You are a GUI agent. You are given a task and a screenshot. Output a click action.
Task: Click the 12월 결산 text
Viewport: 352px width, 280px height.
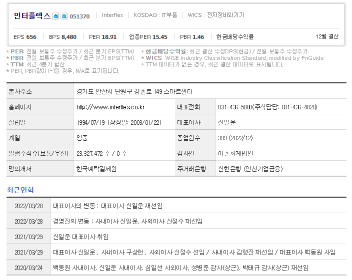pos(327,36)
